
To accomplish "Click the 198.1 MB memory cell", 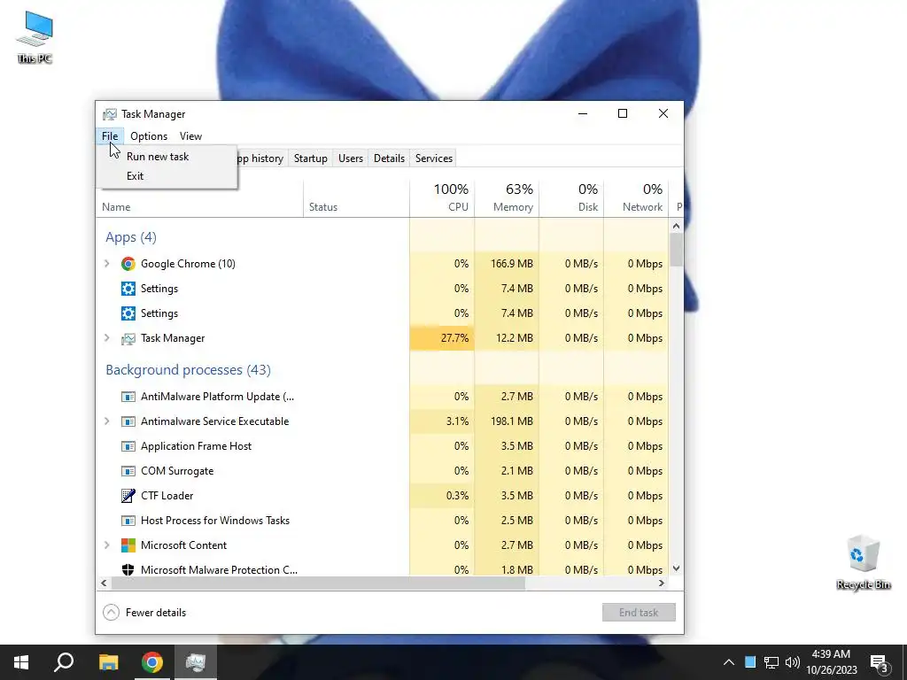I will coord(507,421).
